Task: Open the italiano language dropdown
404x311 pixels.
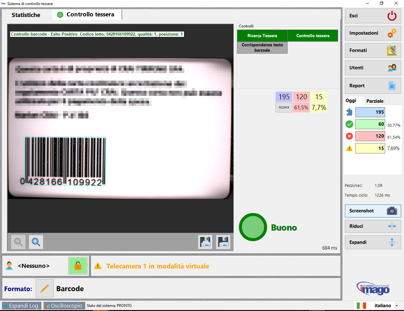Action: (x=396, y=306)
